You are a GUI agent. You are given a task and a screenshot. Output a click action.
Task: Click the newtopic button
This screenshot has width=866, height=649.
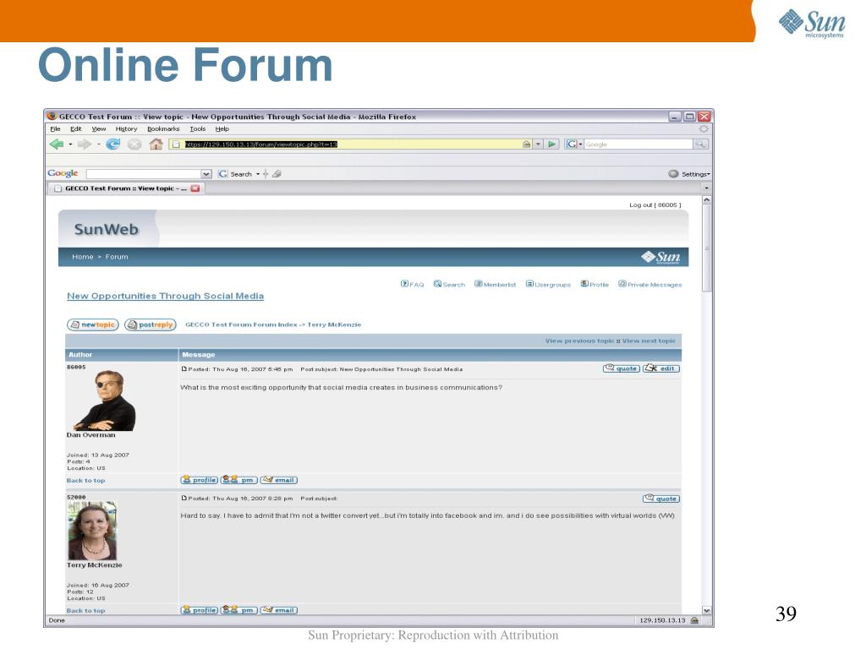(93, 324)
